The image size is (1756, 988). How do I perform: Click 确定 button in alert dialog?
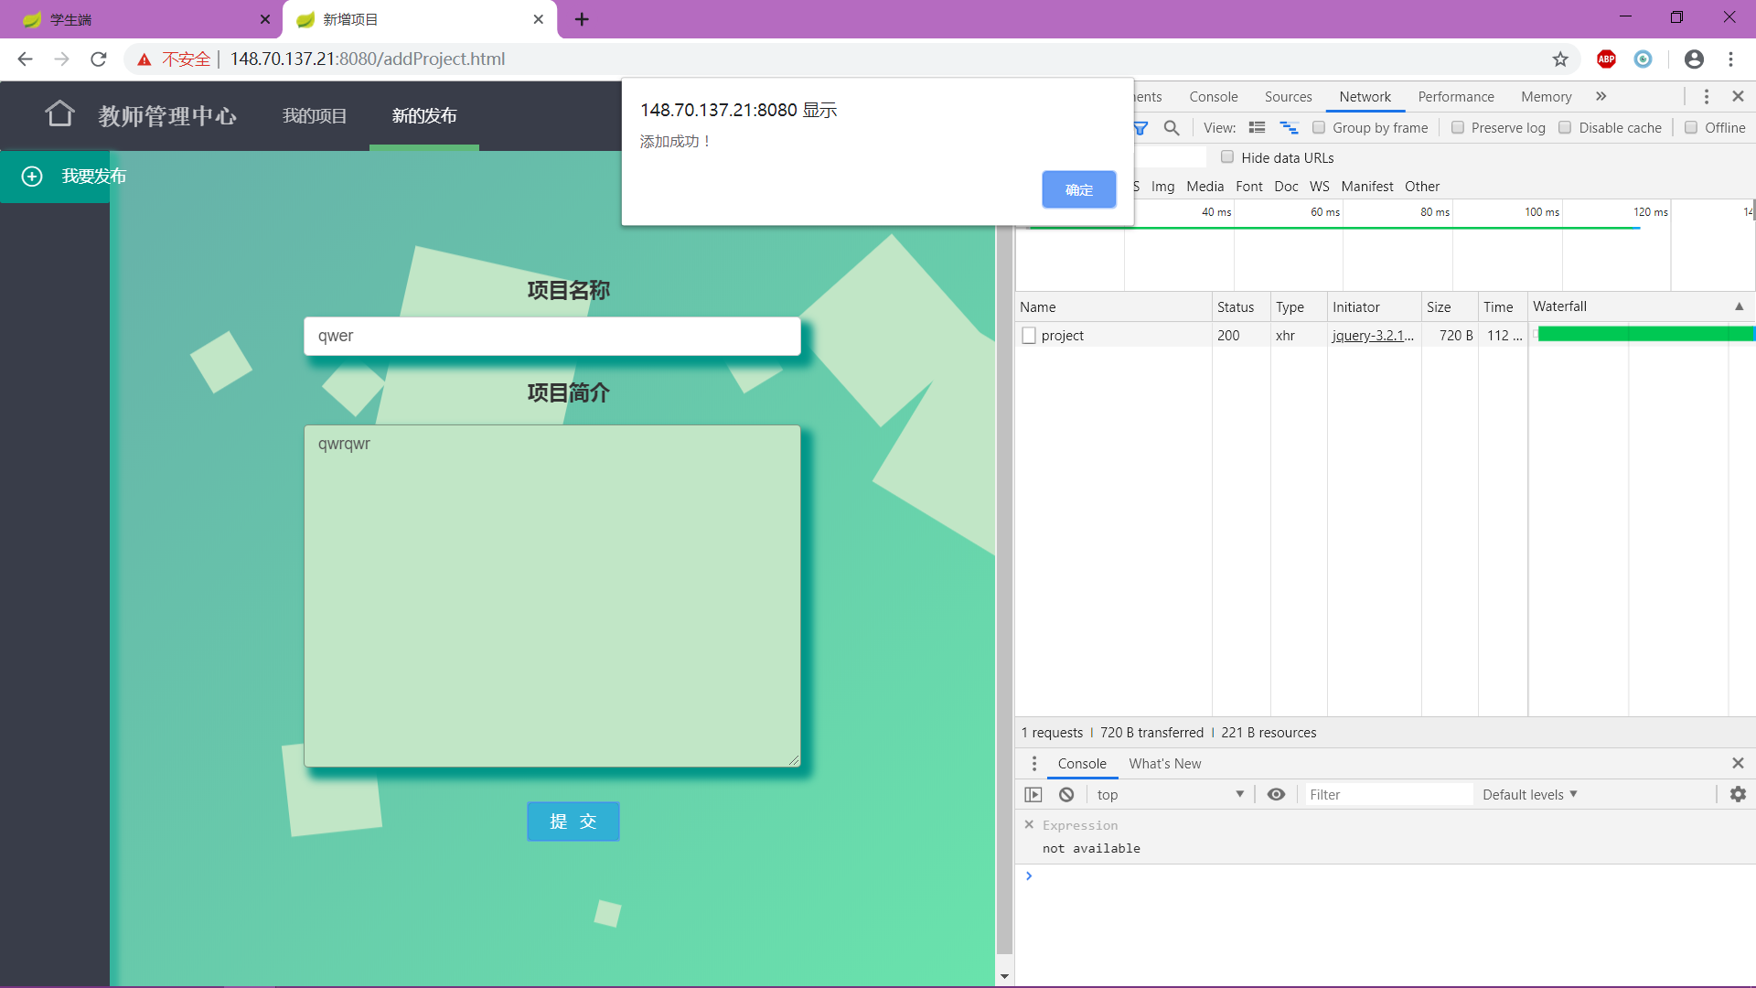[x=1078, y=189]
